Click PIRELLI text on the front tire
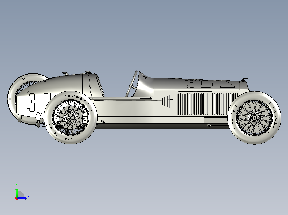This screenshot has width=288, height=215. pos(273,115)
